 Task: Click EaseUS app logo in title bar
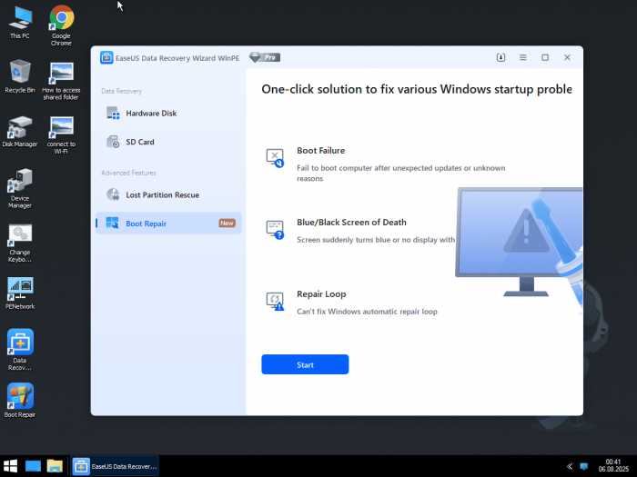[x=106, y=57]
